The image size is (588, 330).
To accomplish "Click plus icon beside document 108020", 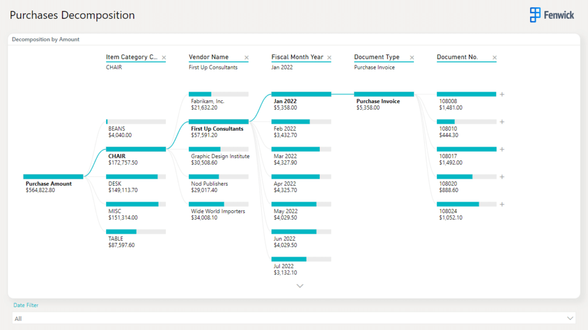I will [502, 176].
